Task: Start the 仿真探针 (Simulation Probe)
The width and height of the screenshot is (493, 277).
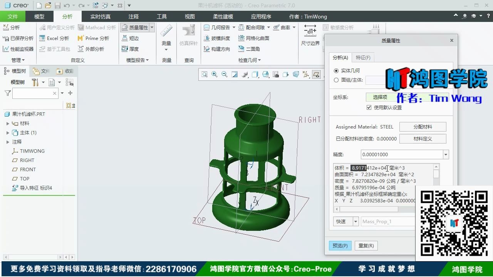Action: (188, 37)
